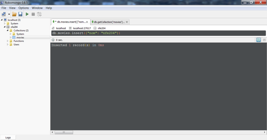The width and height of the screenshot is (267, 140).
Task: Open the Window menu
Action: 37,8
